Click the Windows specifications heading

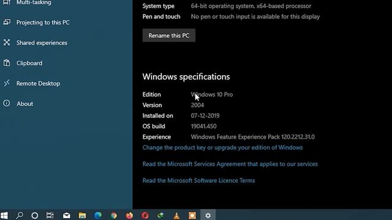(186, 76)
